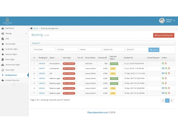Image resolution: width=178 pixels, height=133 pixels.
Task: Open the Phpscriptsonline.com footer link
Action: [x=98, y=112]
